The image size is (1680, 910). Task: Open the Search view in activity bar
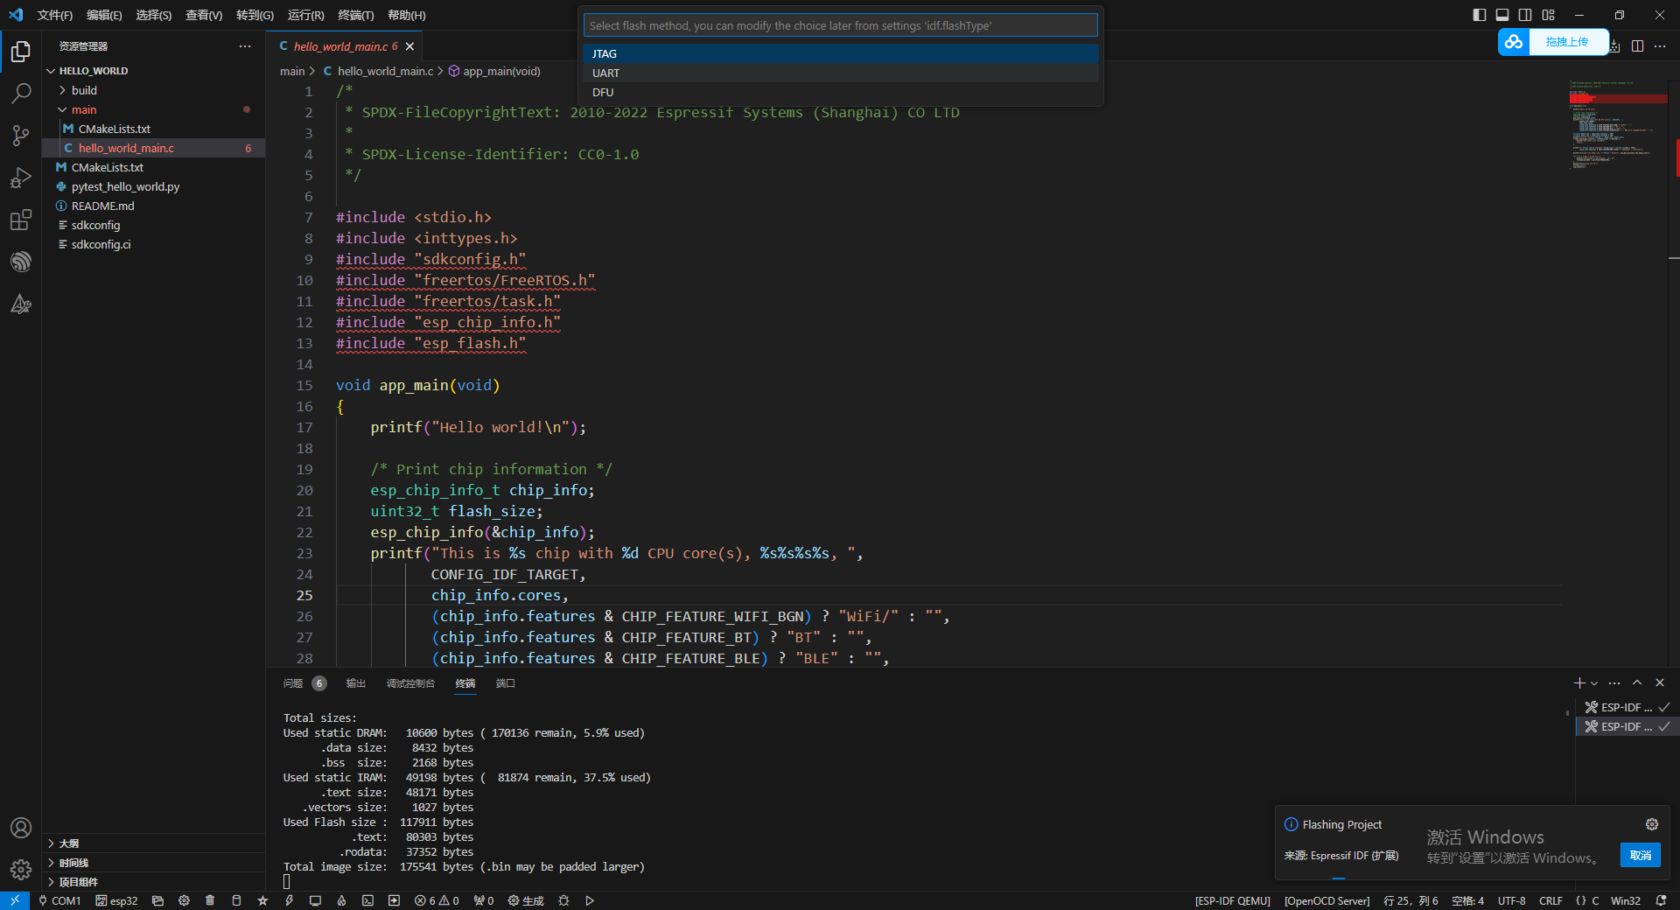tap(21, 93)
